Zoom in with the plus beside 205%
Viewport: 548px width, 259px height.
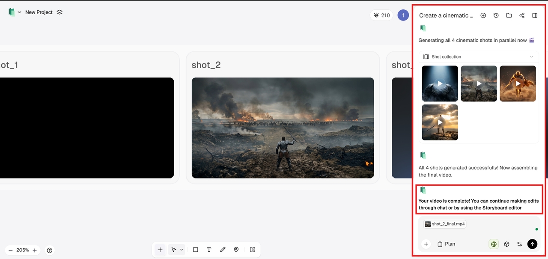point(35,250)
